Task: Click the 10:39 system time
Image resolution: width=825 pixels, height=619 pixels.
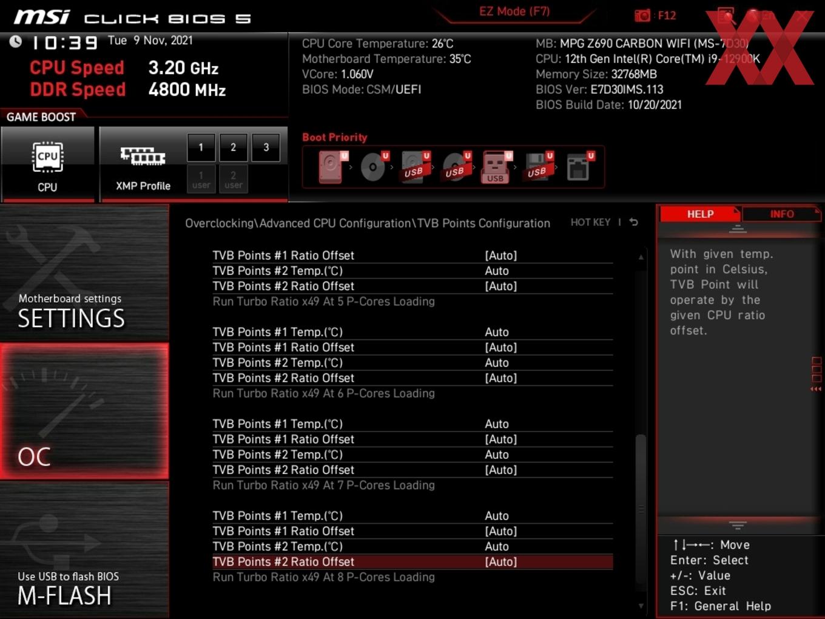Action: pyautogui.click(x=64, y=42)
